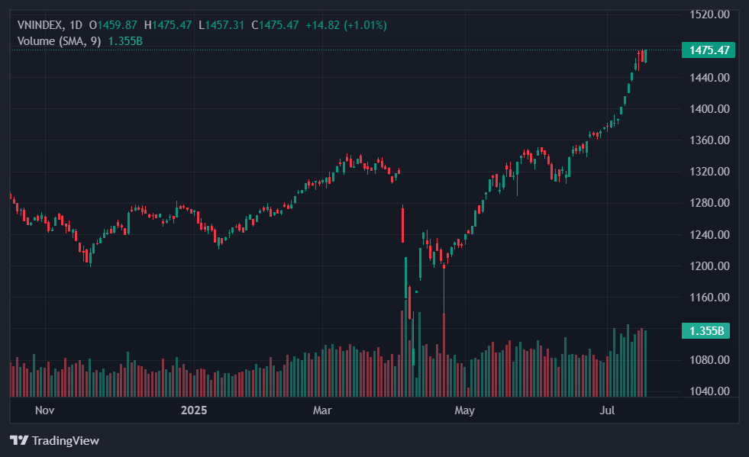Click the open value O1459.87
This screenshot has width=749, height=457.
point(113,25)
